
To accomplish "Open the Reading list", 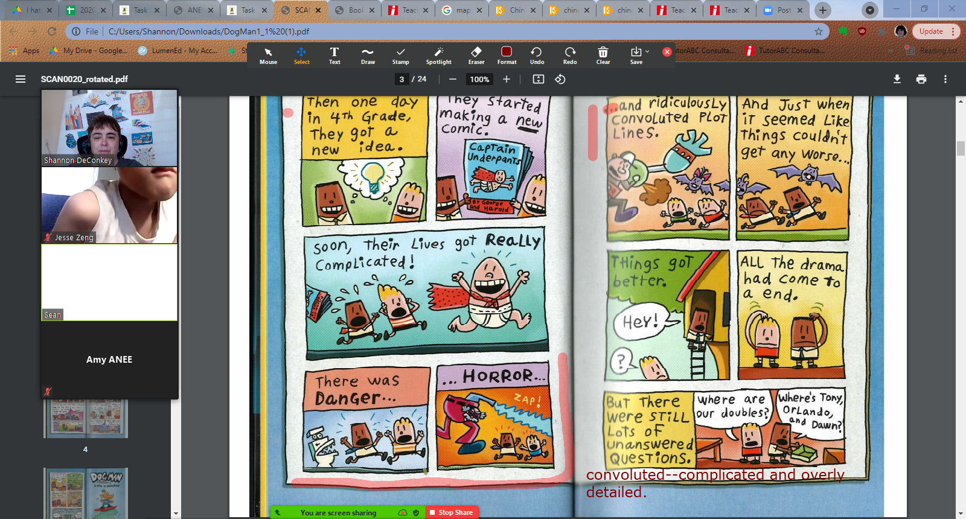I will tap(932, 51).
